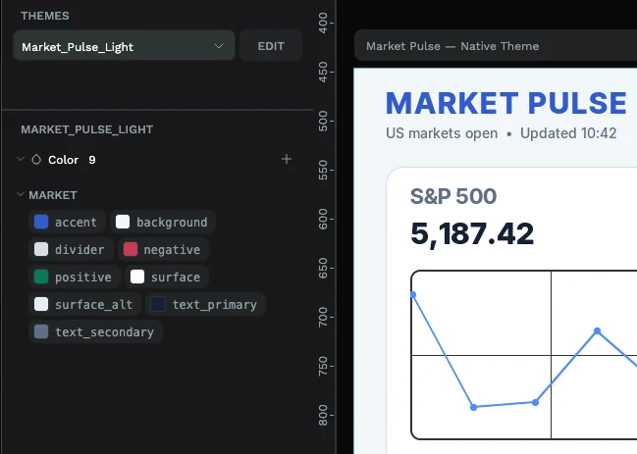Image resolution: width=637 pixels, height=454 pixels.
Task: Collapse the Color section chevron
Action: (x=21, y=160)
